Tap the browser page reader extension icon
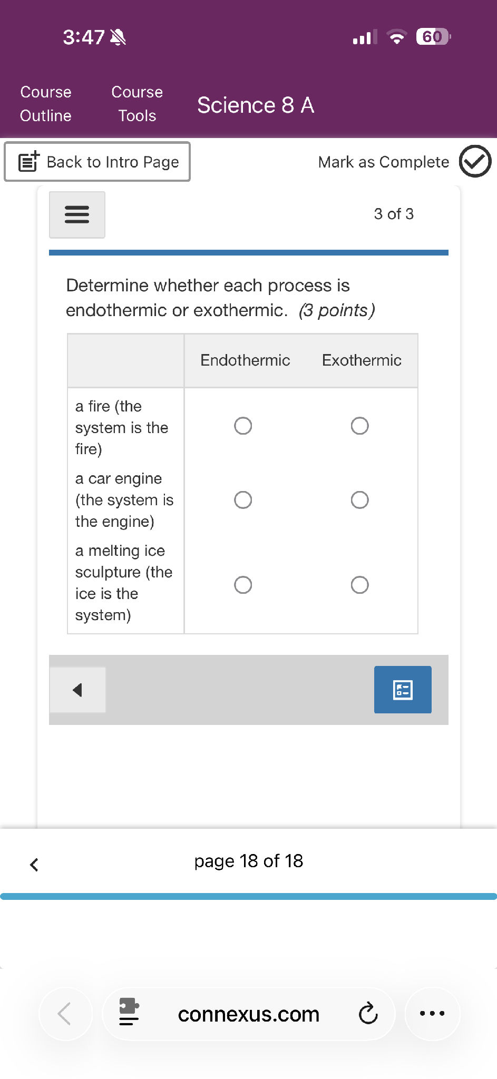This screenshot has height=1079, width=497. (x=129, y=1013)
